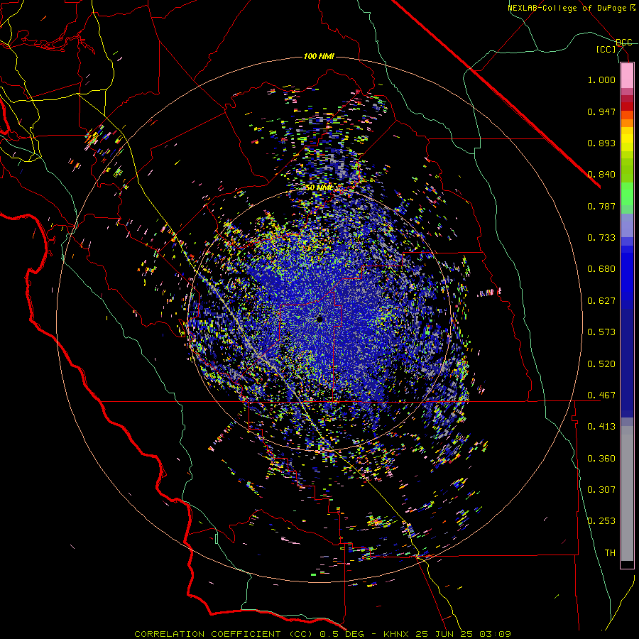
Task: Click the 0.573 colorbar value
Action: tap(601, 332)
